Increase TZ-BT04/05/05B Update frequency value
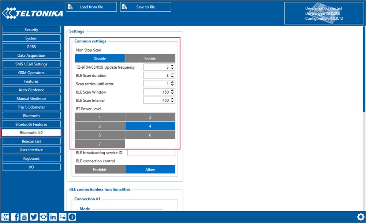The width and height of the screenshot is (366, 223). (x=173, y=66)
